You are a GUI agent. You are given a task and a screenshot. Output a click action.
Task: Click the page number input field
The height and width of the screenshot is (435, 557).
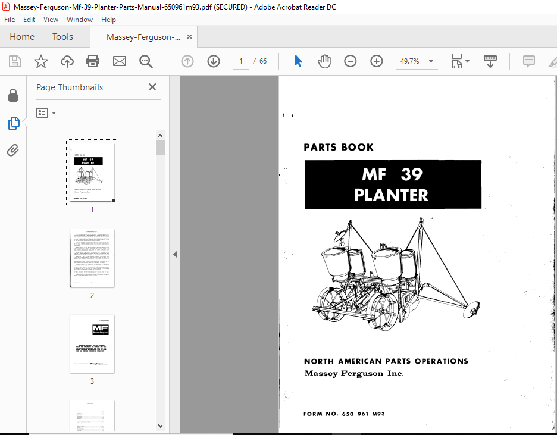(241, 61)
